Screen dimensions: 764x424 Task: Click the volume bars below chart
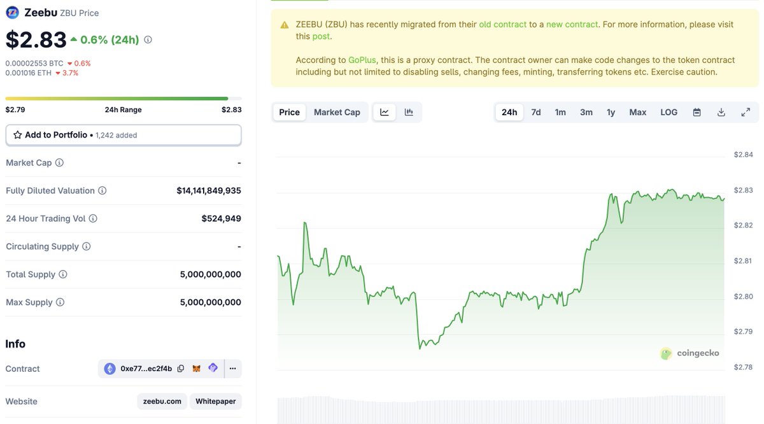(x=501, y=409)
